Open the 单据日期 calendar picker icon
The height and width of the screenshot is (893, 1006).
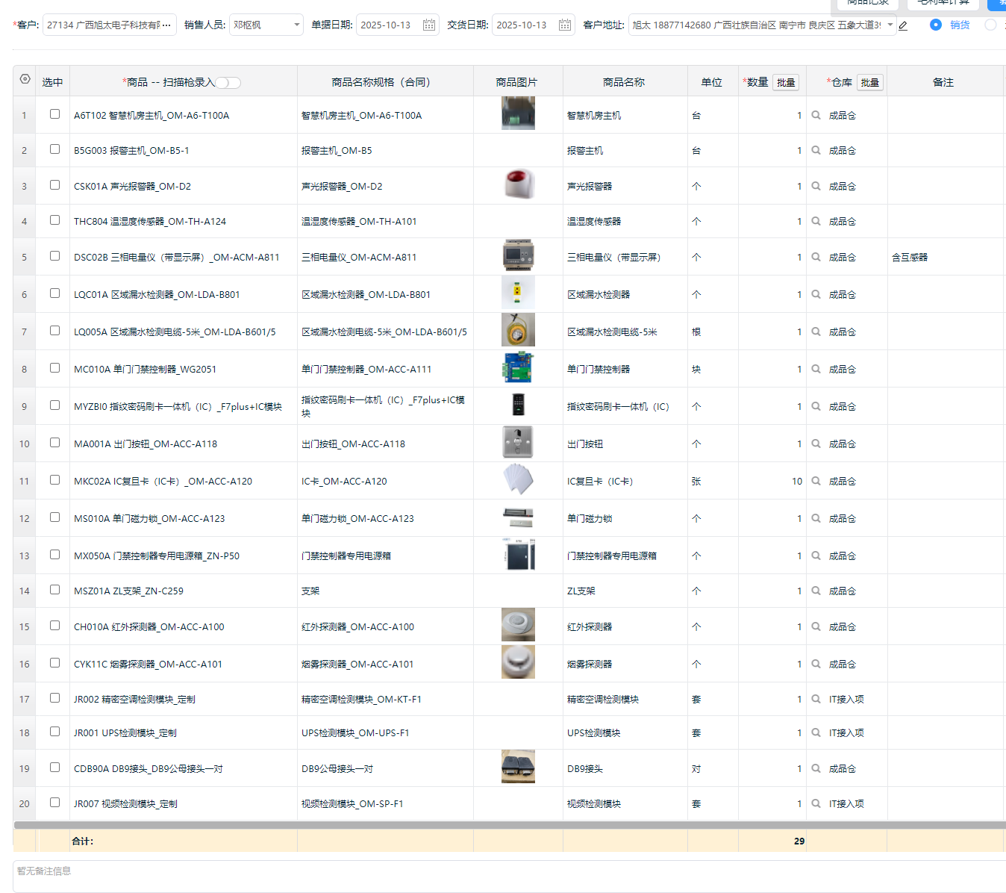click(x=428, y=25)
